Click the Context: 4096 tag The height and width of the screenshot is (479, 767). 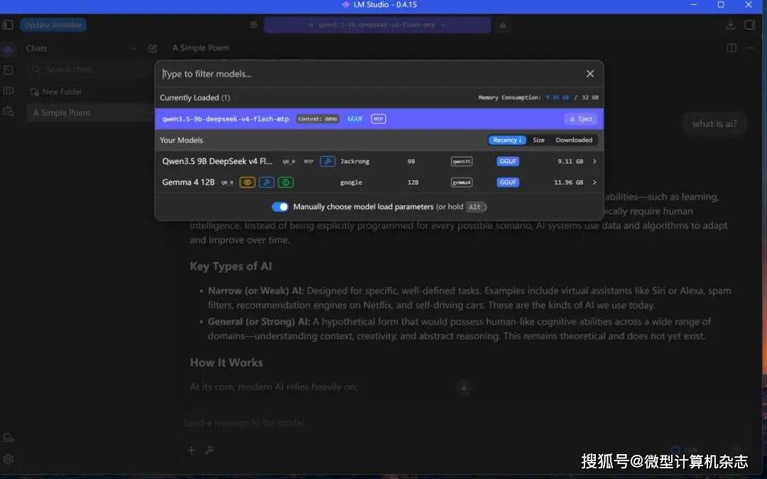(317, 119)
